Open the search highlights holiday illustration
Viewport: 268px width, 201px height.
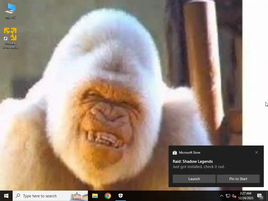click(79, 196)
